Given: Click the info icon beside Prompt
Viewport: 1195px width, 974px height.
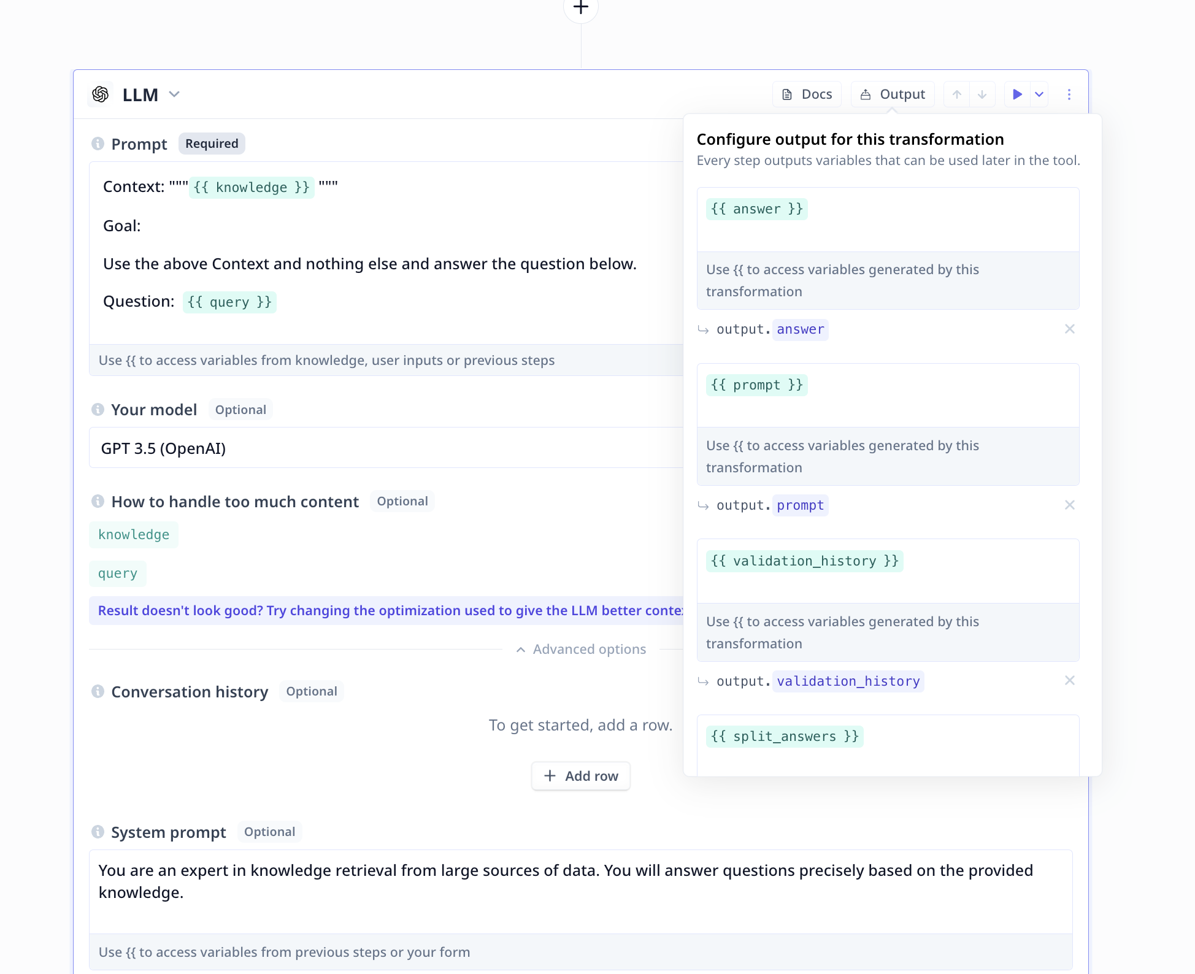Looking at the screenshot, I should 98,144.
